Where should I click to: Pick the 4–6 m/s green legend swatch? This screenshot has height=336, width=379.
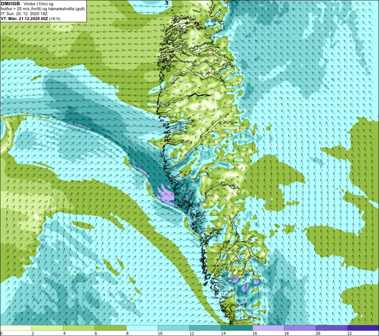click(79, 328)
